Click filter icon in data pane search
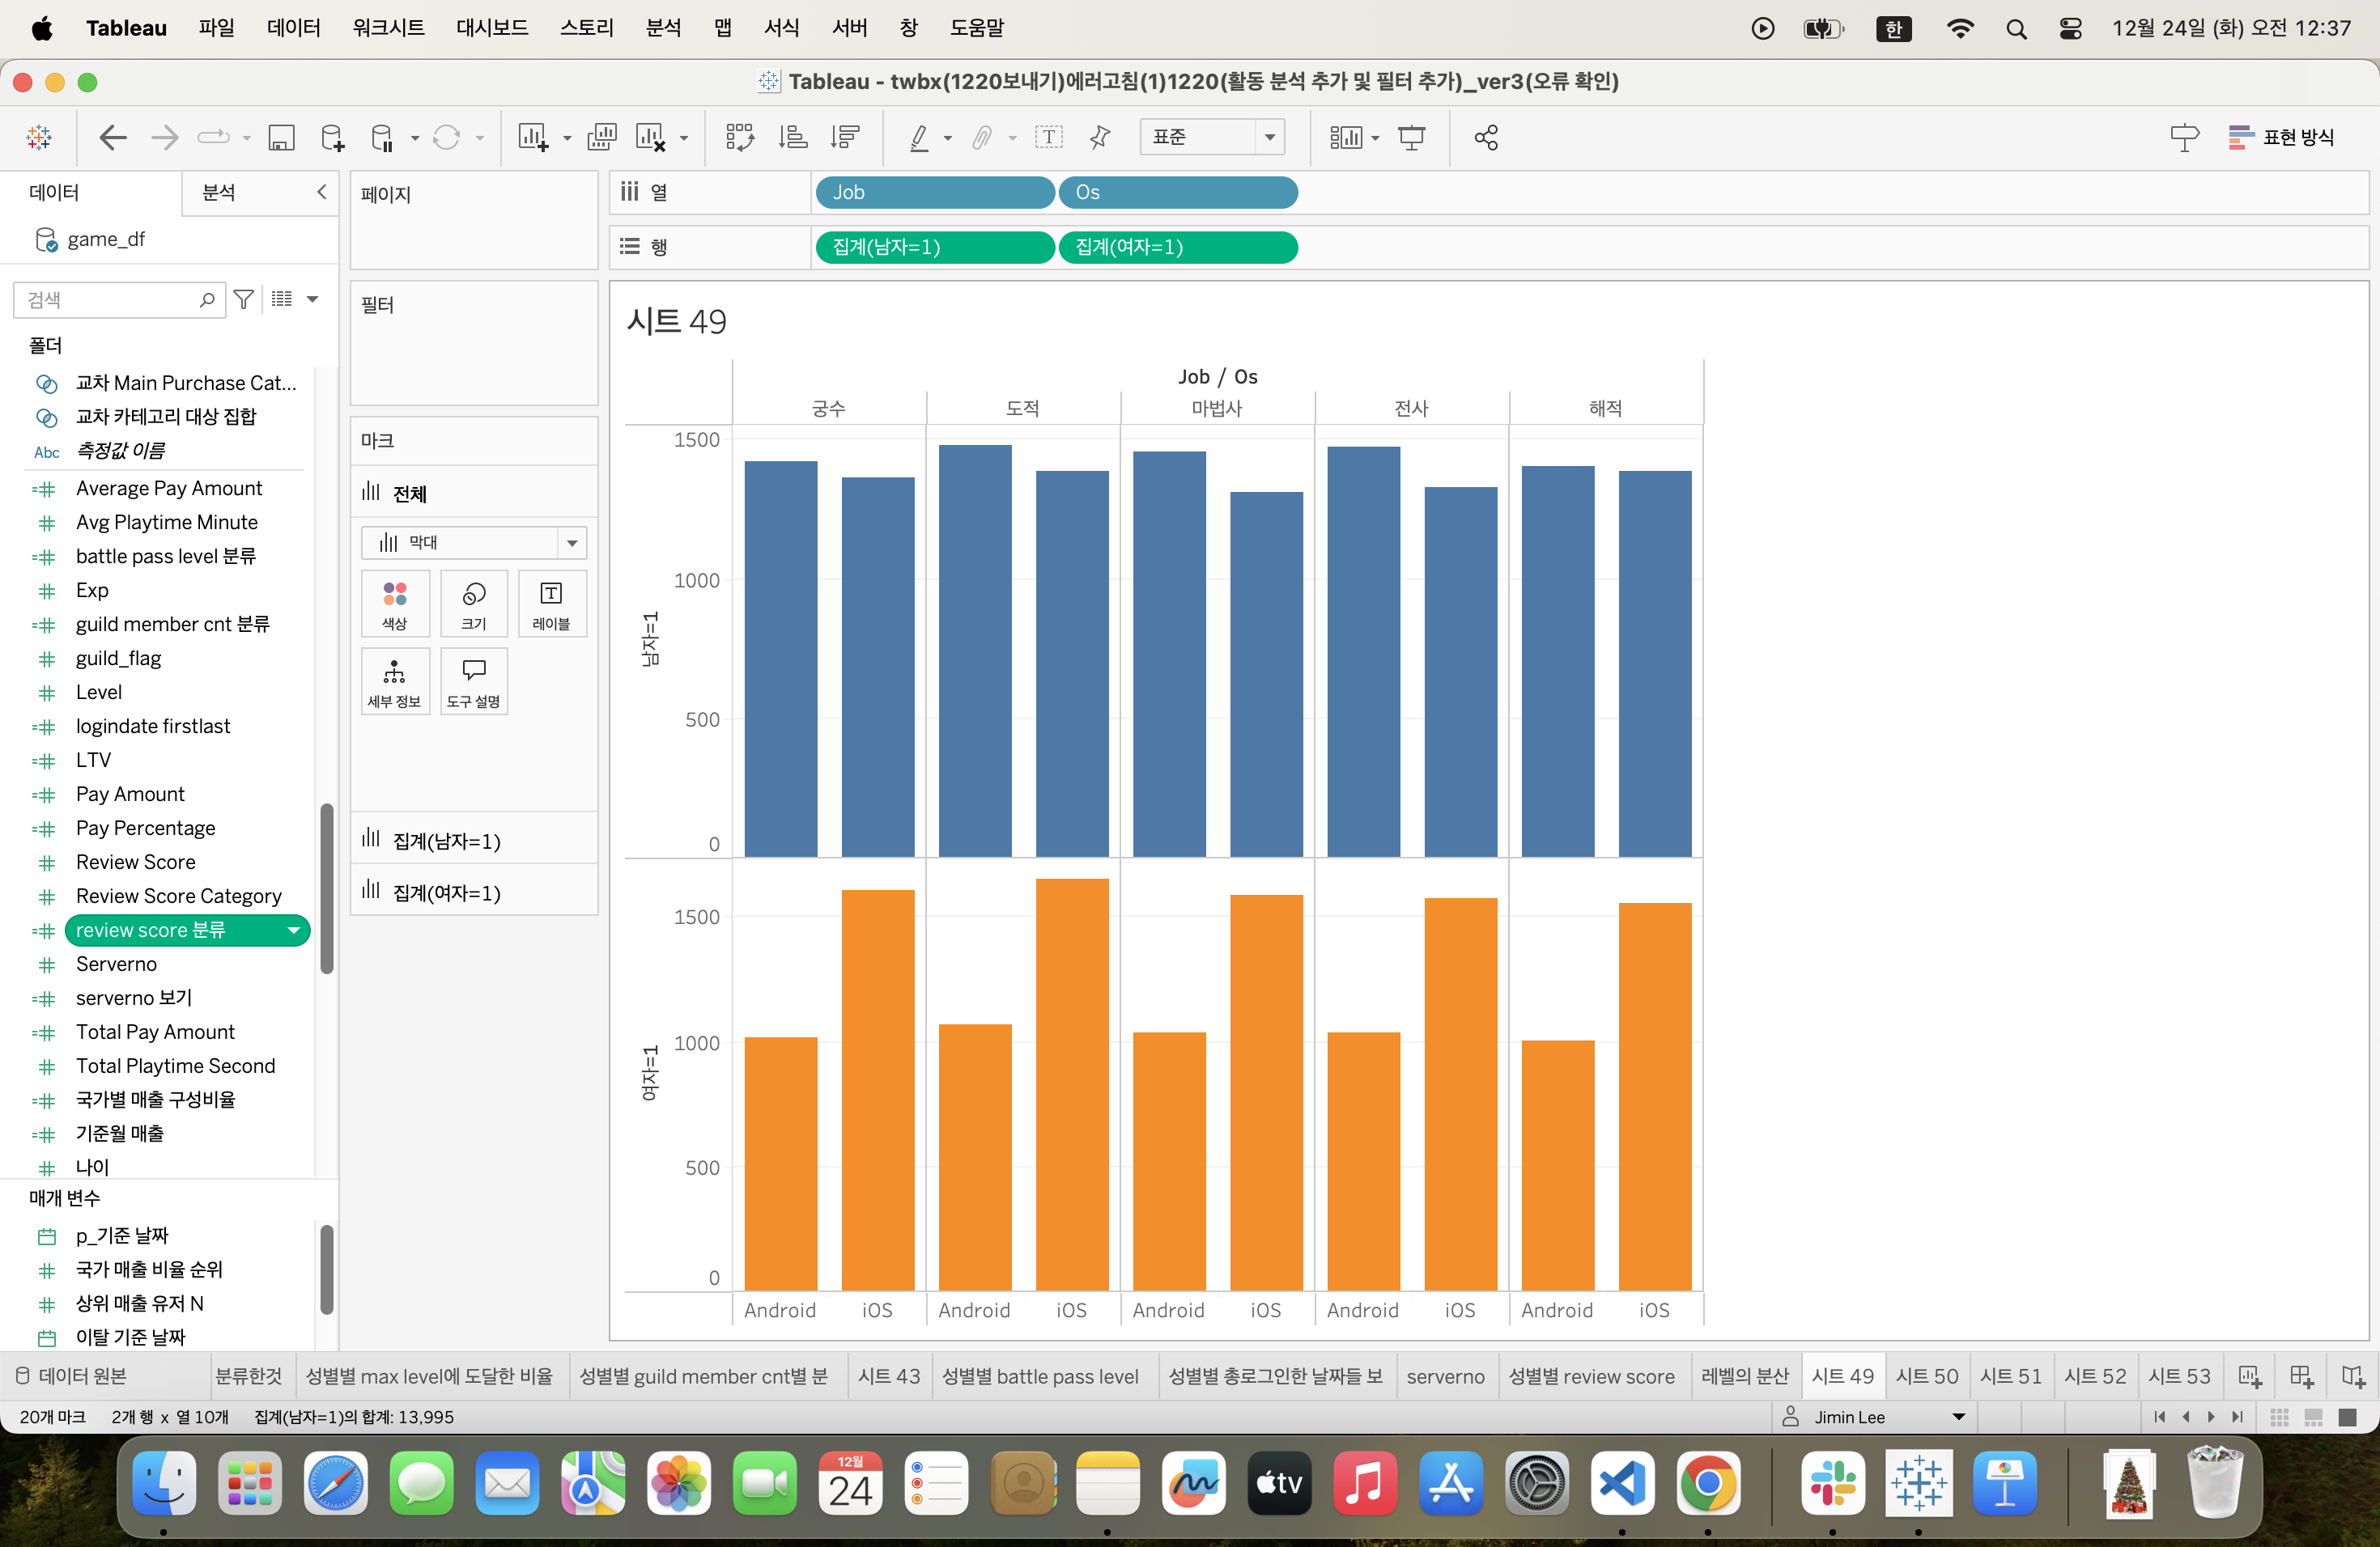 (243, 299)
